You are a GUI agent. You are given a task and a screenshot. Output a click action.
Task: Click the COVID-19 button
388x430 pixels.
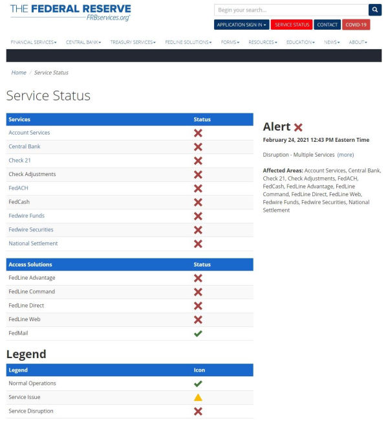[356, 25]
